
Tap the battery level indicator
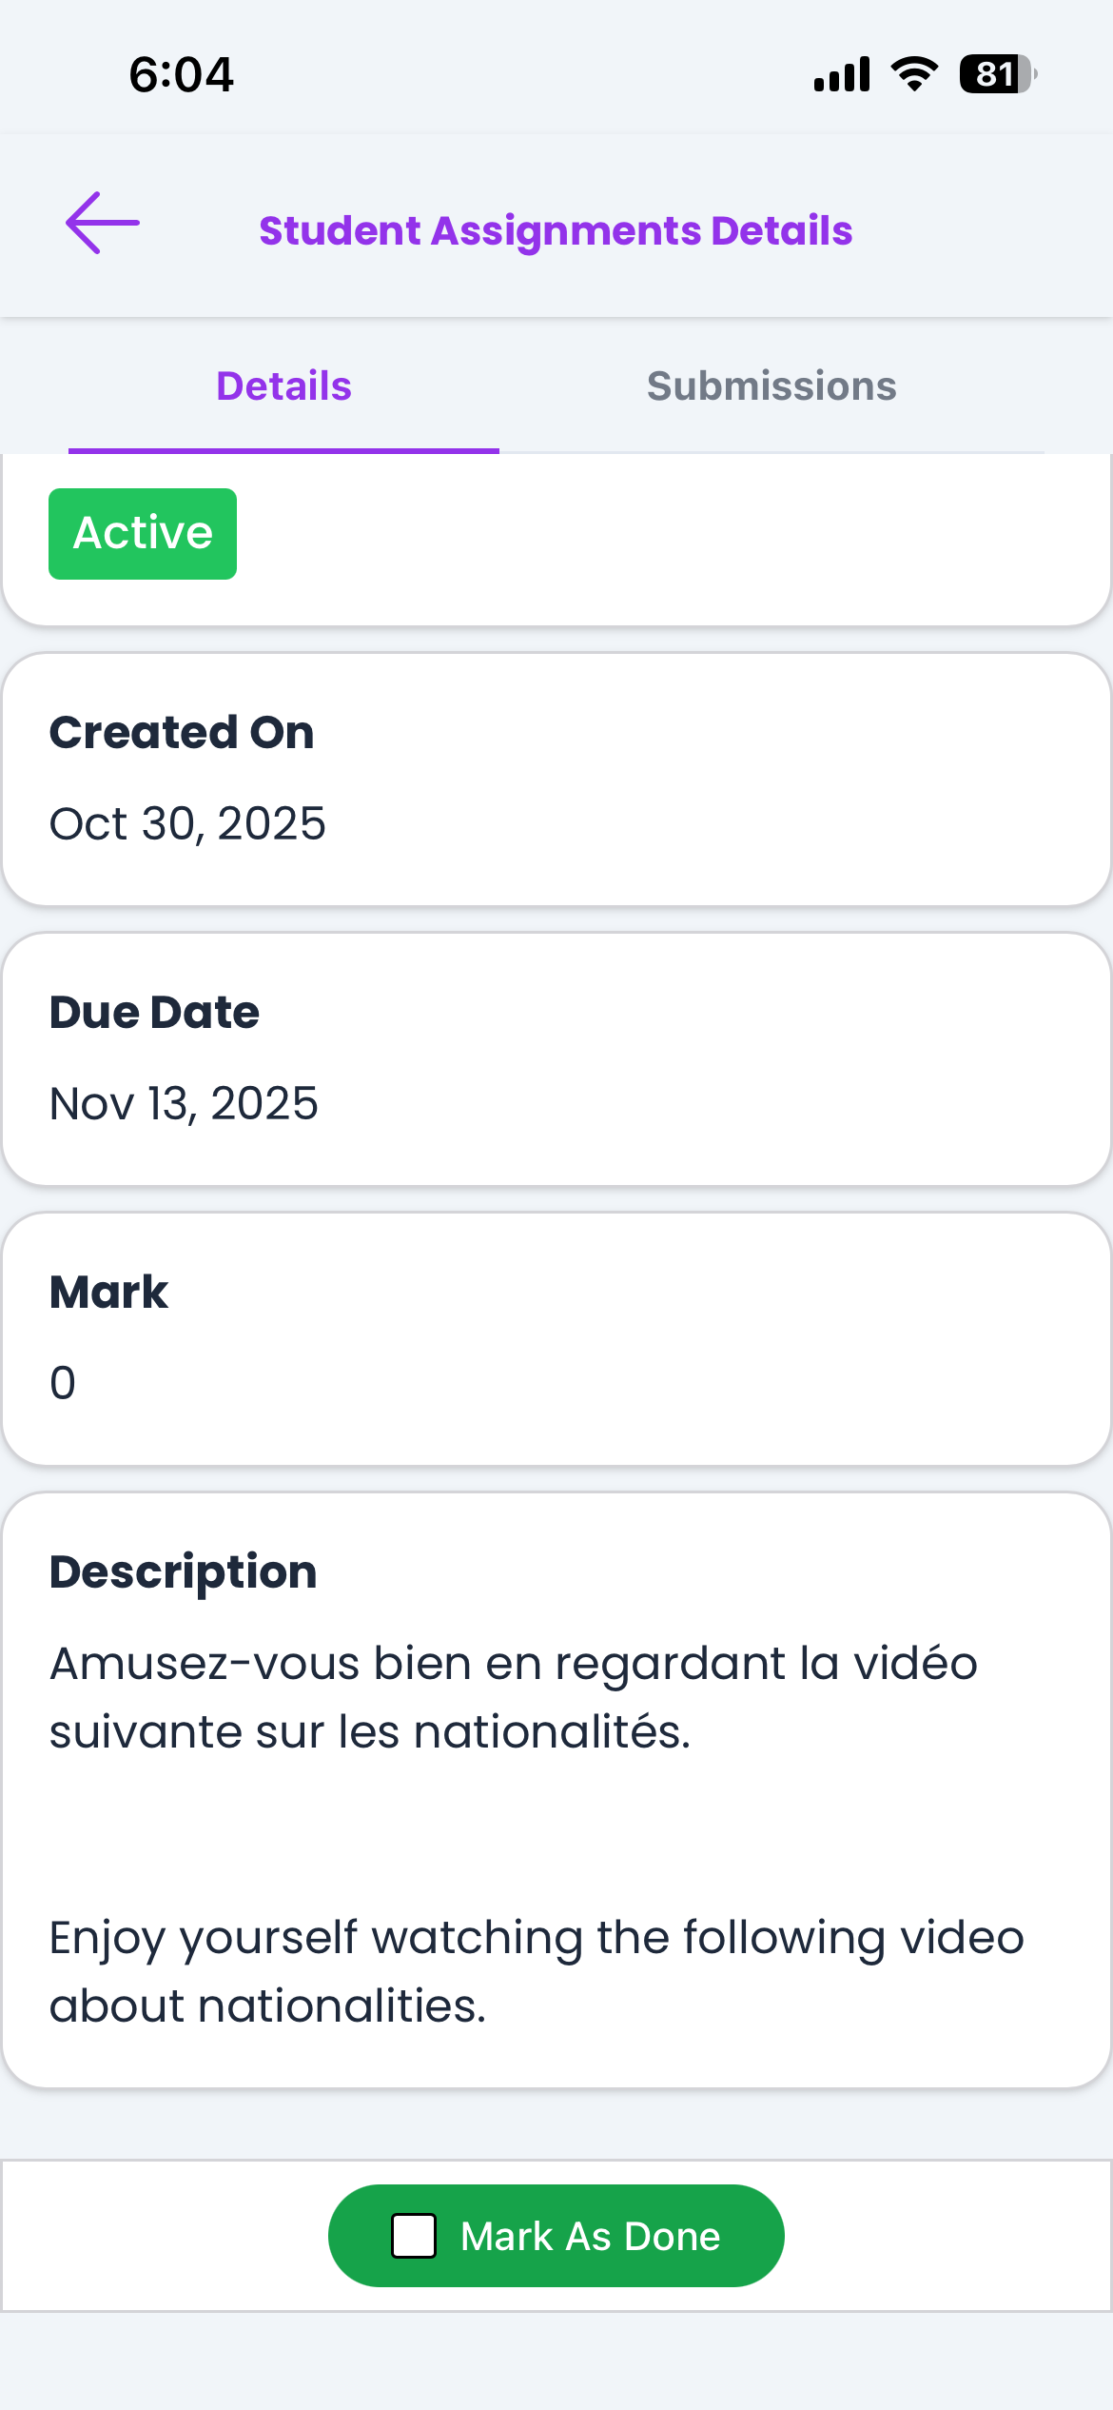pyautogui.click(x=997, y=74)
